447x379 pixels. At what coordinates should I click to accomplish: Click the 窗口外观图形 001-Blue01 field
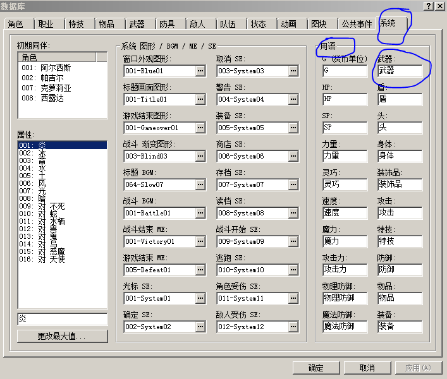159,71
